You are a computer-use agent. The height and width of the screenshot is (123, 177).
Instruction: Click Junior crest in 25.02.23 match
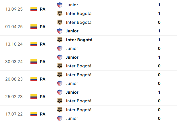coord(60,92)
